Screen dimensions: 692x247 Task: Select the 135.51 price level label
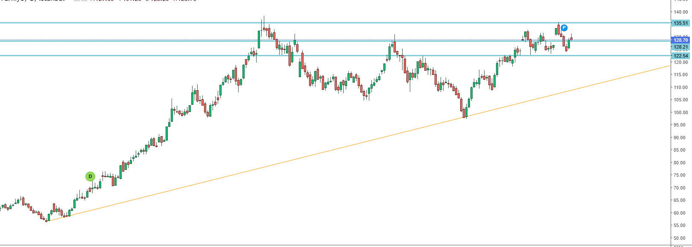[x=680, y=23]
